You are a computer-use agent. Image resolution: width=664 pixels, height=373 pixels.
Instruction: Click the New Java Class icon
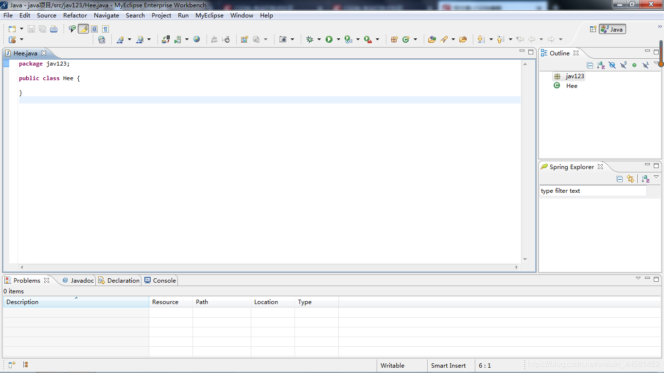coord(406,39)
